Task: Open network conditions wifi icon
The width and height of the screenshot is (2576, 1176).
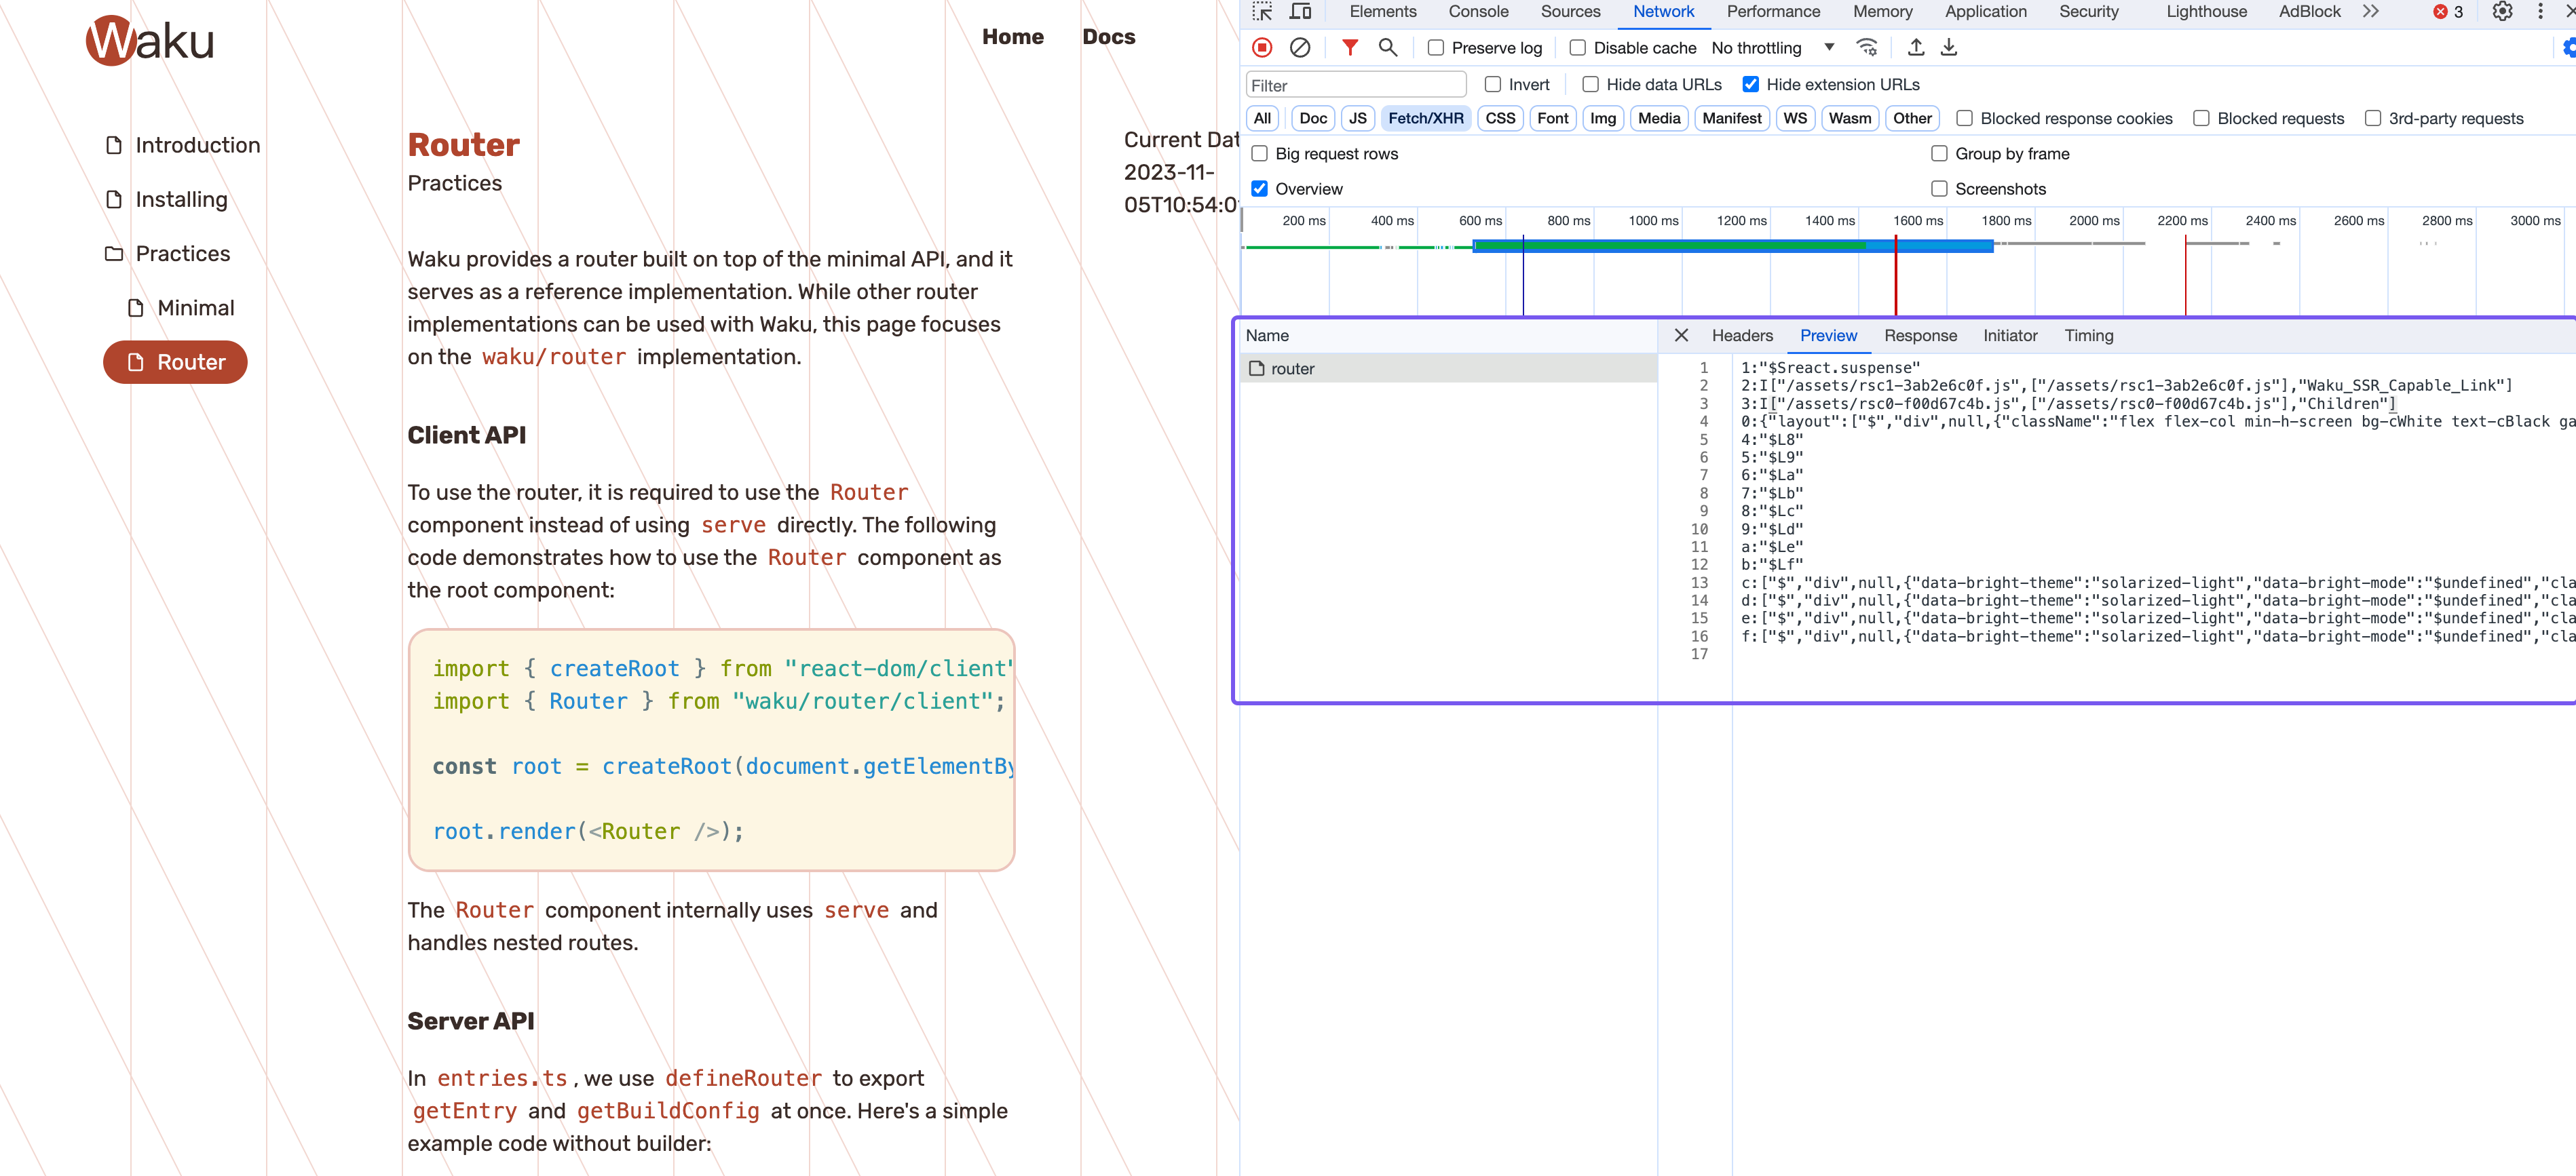Action: [x=1867, y=47]
